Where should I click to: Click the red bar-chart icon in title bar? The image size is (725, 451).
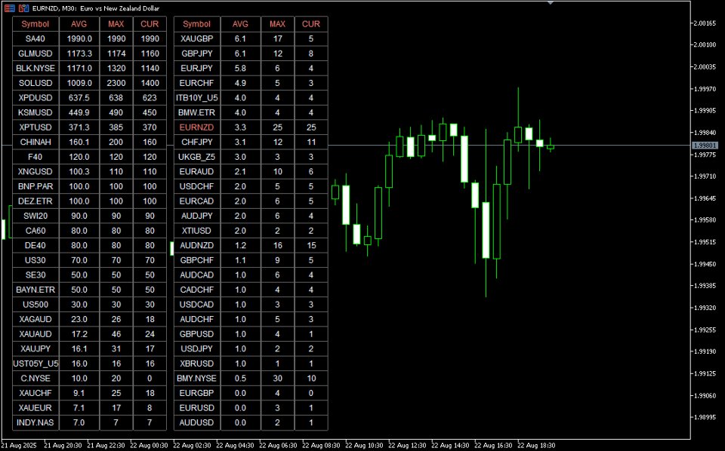click(x=21, y=8)
